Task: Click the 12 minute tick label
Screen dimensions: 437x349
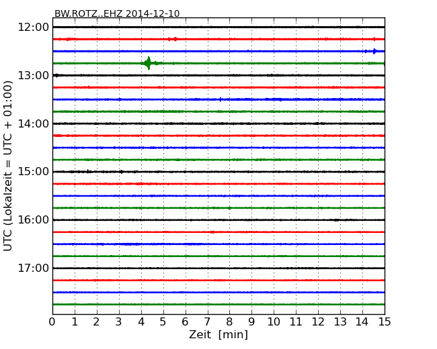Action: (x=318, y=321)
